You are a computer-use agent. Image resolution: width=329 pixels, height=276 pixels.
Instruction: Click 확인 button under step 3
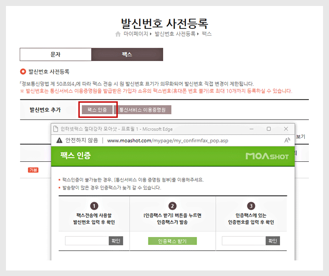point(273,241)
